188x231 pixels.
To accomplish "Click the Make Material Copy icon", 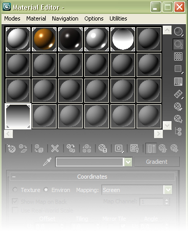I will (x=71, y=148).
